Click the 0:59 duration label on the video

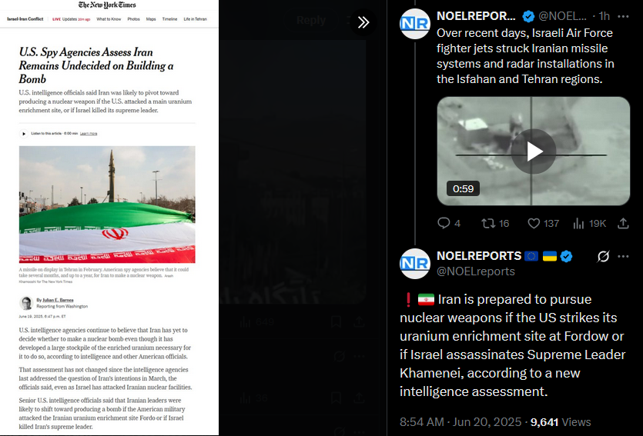[x=463, y=188]
